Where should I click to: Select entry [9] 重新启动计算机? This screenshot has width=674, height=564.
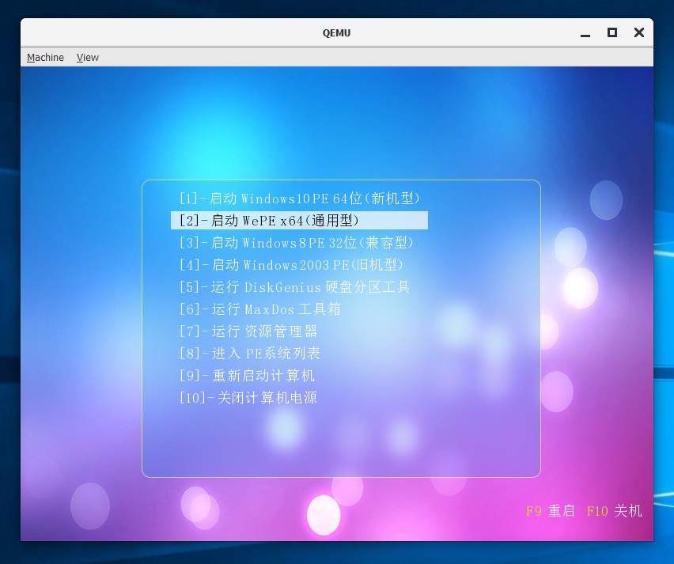(x=247, y=375)
